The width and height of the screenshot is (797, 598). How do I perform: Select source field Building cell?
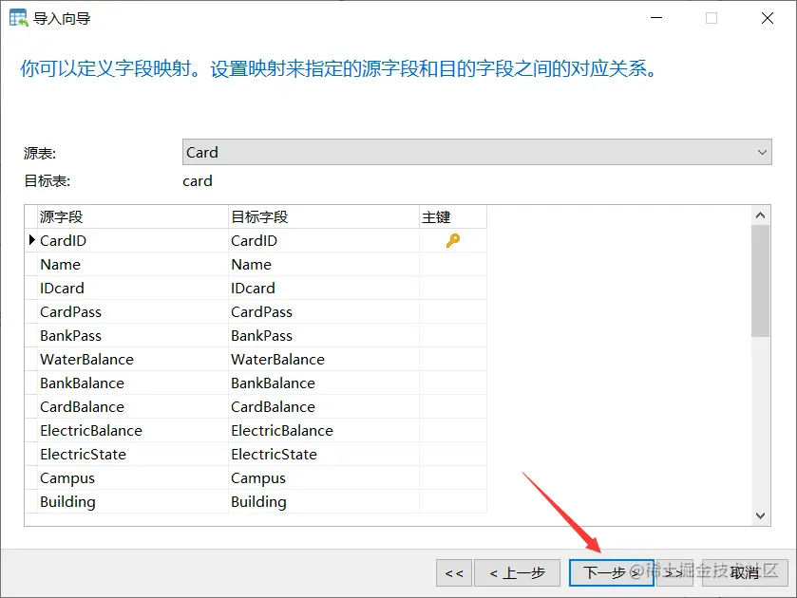pos(133,501)
